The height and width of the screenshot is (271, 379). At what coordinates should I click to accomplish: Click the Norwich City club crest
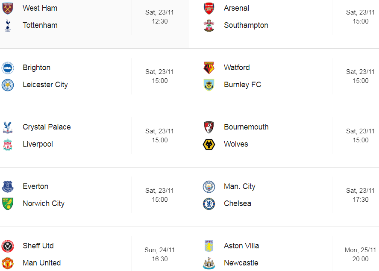pos(8,203)
